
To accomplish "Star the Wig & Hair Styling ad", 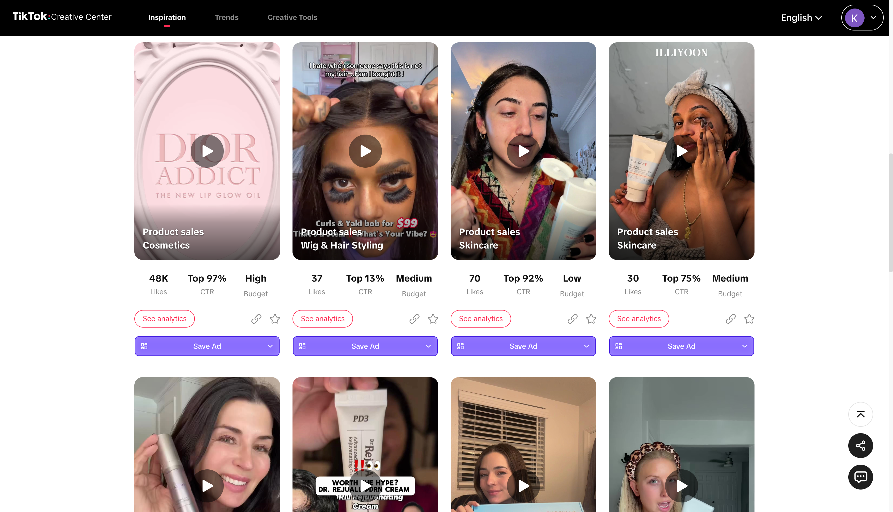I will pos(433,319).
